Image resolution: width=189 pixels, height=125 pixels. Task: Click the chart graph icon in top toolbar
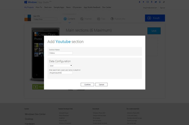tap(156, 2)
